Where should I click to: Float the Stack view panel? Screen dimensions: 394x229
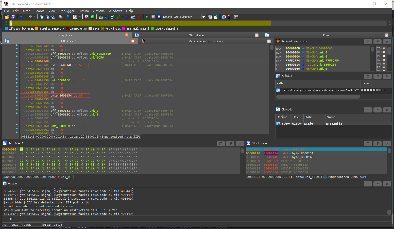(378, 144)
